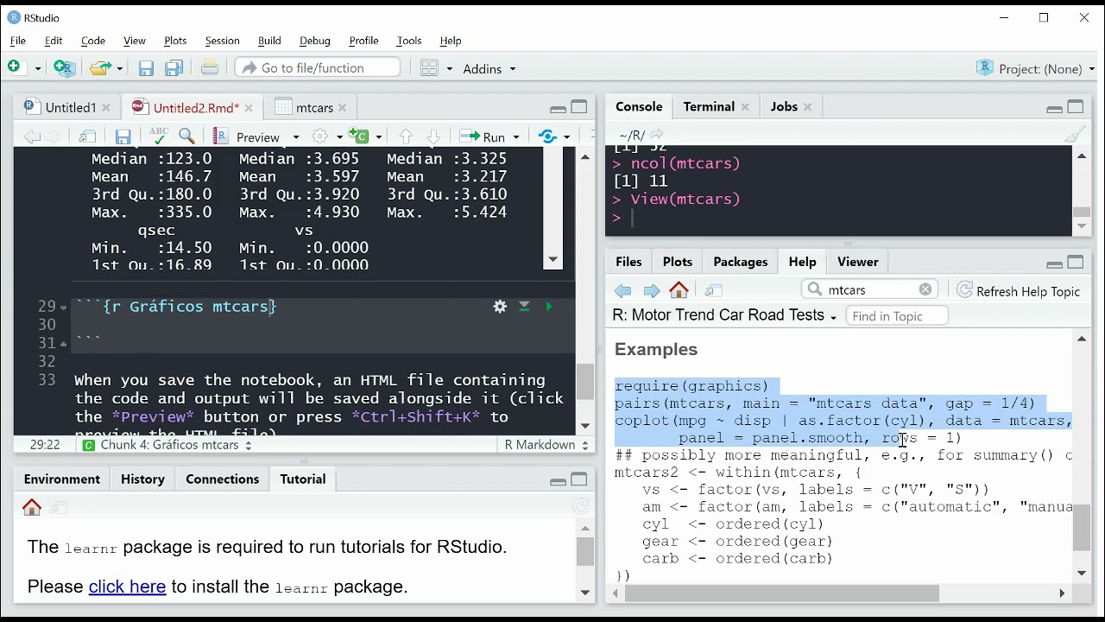Open find and replace magnifier
Viewport: 1105px width, 622px height.
click(186, 136)
